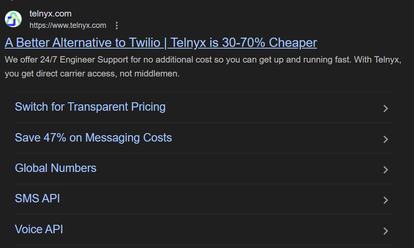This screenshot has height=248, width=414.
Task: Expand the Global Numbers chevron arrow
Action: [385, 170]
